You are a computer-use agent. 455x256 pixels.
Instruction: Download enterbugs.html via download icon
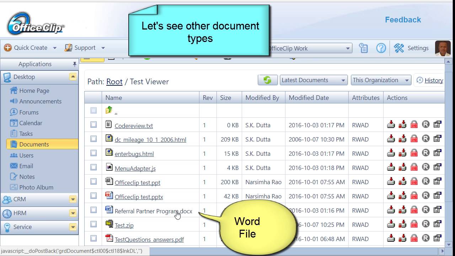(x=391, y=153)
